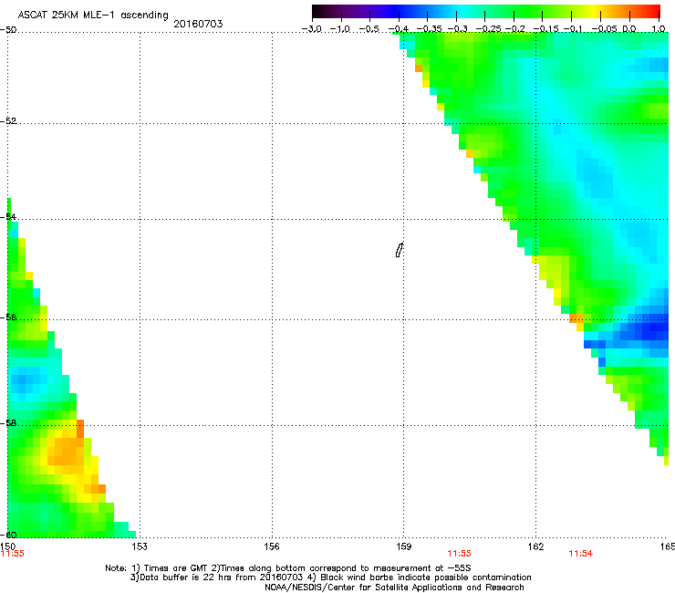
Task: Click the -0.05 color scale label
Action: click(605, 29)
